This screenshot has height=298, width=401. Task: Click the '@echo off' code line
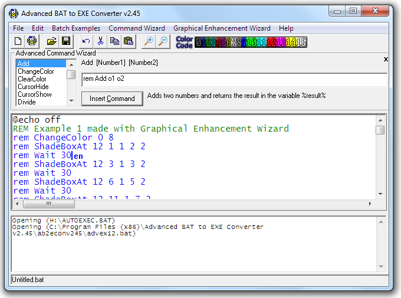(x=37, y=120)
